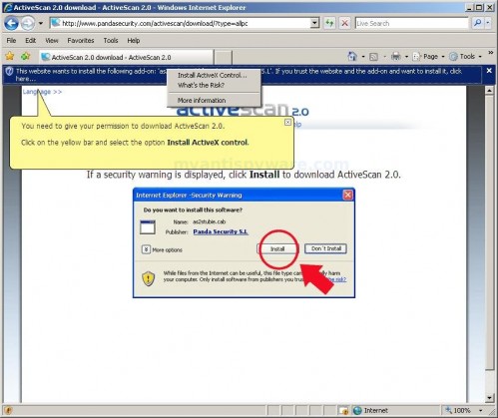
Task: Open the Favorites Center star icon
Action: (x=10, y=57)
